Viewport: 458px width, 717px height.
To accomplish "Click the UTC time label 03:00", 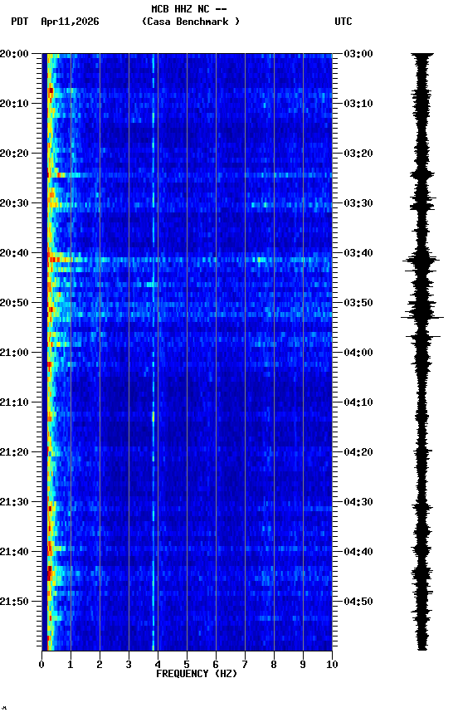I will pyautogui.click(x=358, y=54).
